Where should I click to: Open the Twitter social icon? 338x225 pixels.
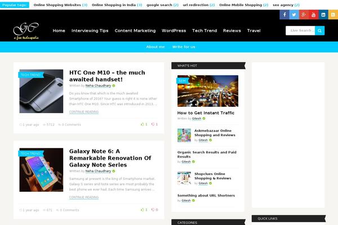point(294,15)
